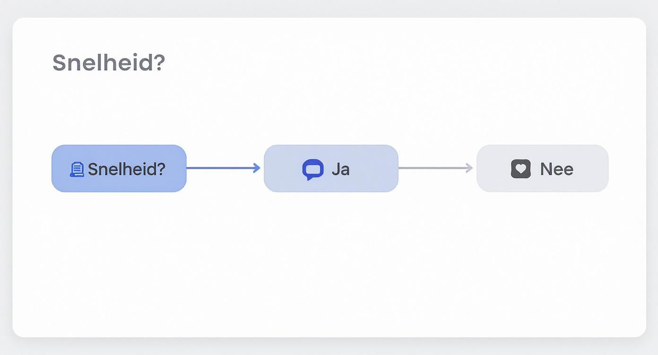
Task: Click the heart icon beside Nee
Action: (520, 169)
